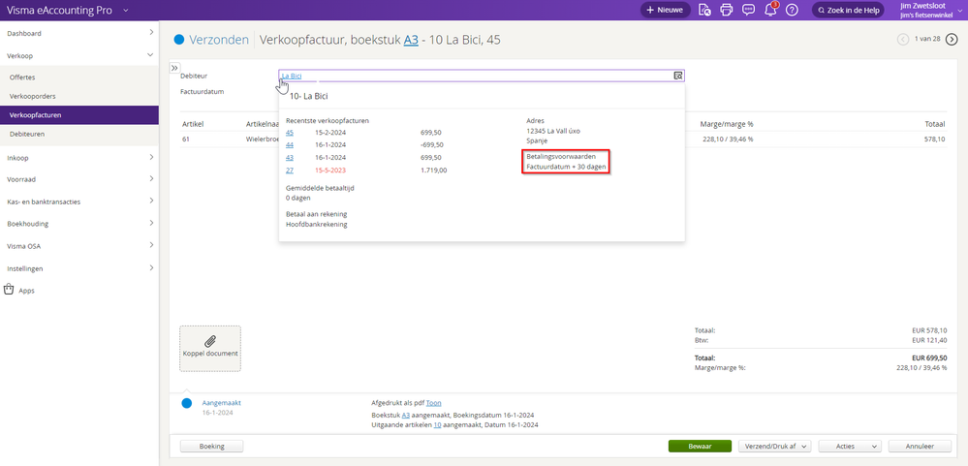The image size is (968, 466).
Task: Open recent invoice 27 link
Action: (290, 170)
